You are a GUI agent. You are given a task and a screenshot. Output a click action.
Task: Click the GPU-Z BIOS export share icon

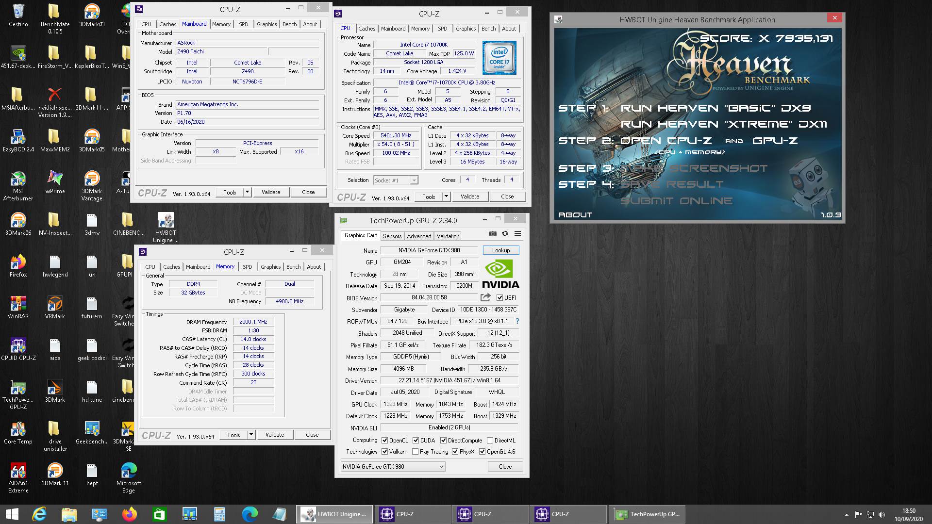[x=485, y=297]
